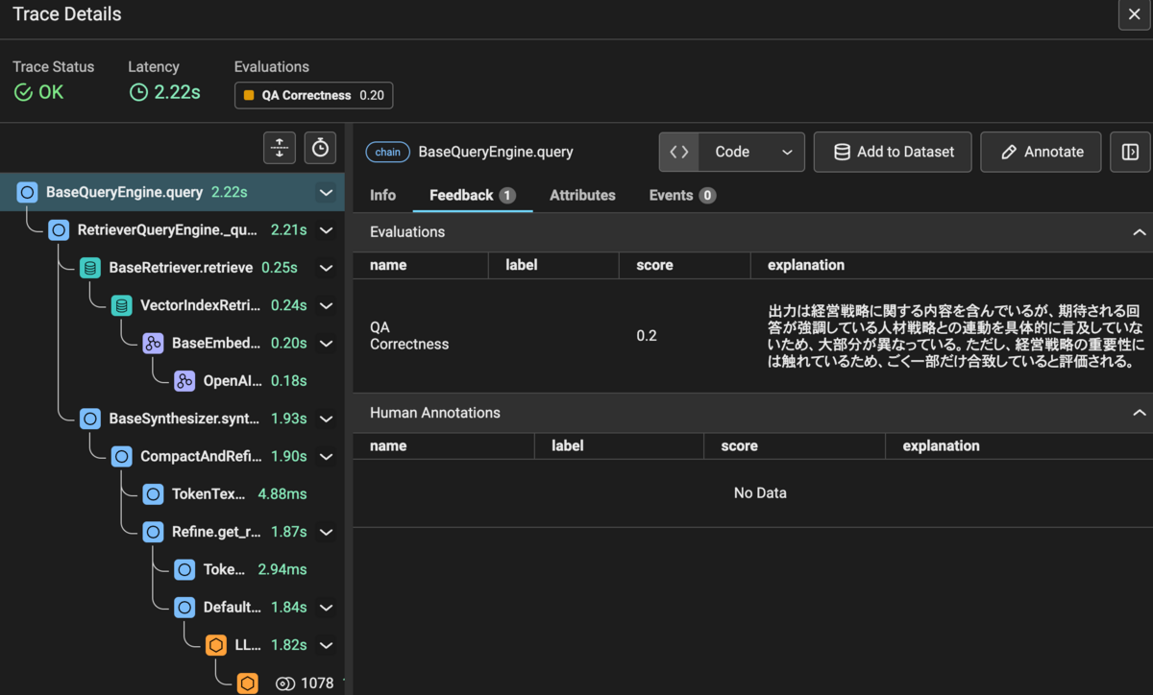
Task: Collapse the BaseSynthesizer.synt... node chevron
Action: pos(326,419)
